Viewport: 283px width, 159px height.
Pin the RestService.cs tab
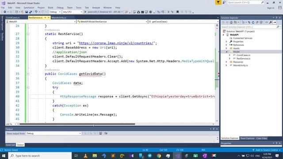coord(45,18)
